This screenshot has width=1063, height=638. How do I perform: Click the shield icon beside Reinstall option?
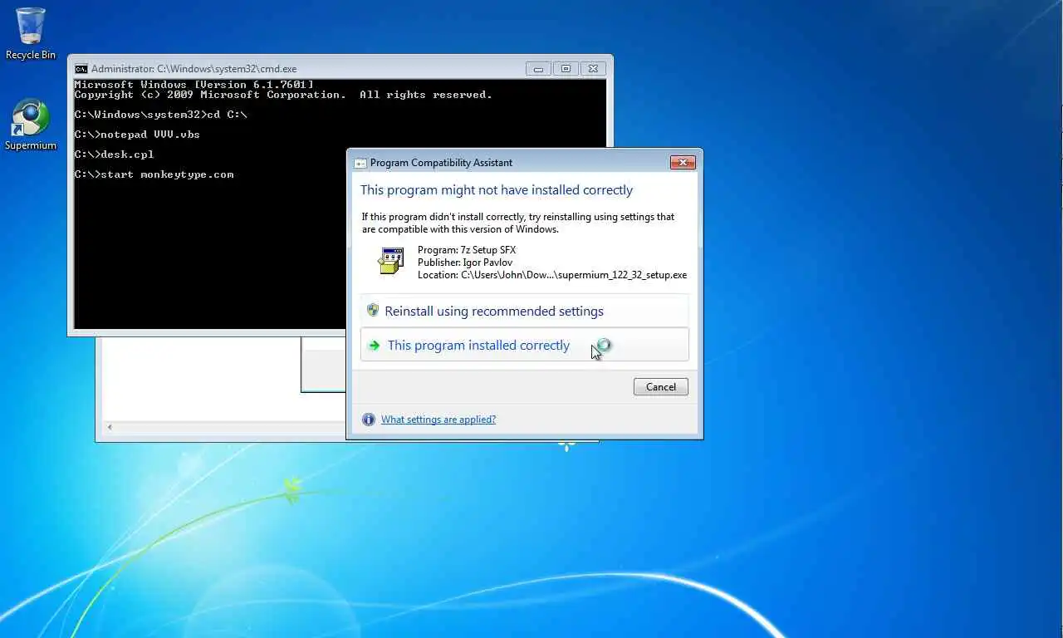(x=373, y=311)
